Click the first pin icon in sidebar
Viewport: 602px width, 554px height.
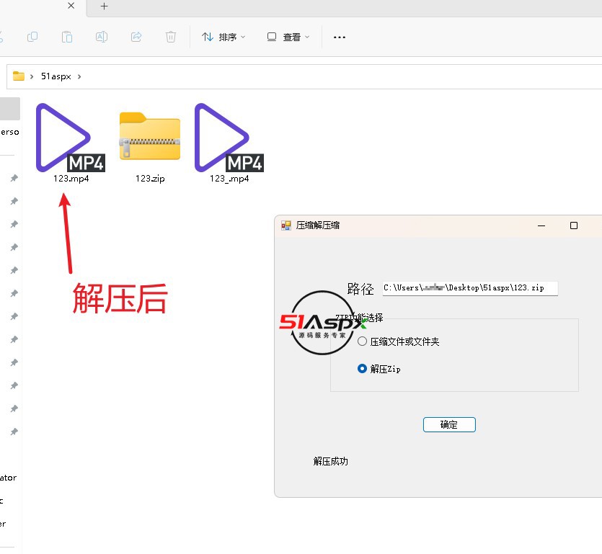(x=14, y=178)
